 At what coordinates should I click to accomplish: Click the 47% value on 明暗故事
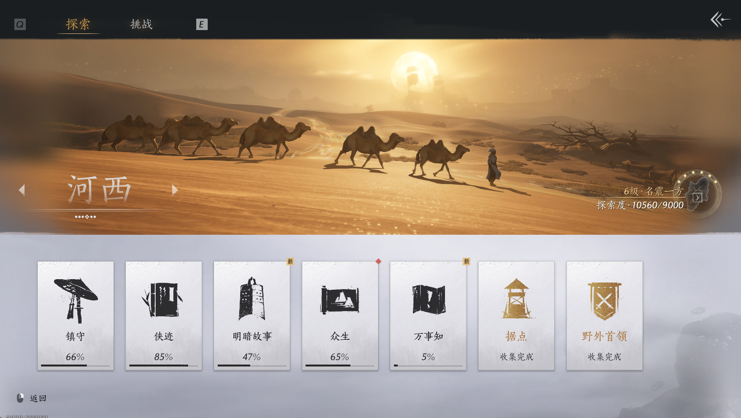(x=252, y=357)
